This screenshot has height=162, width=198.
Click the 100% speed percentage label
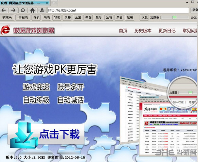pyautogui.click(x=194, y=18)
